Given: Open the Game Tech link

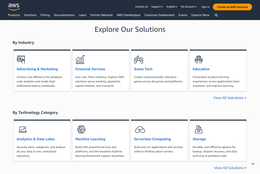Looking at the screenshot, I should tap(143, 69).
